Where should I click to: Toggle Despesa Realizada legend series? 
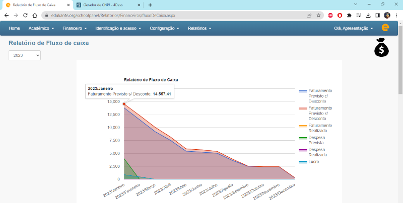[313, 152]
